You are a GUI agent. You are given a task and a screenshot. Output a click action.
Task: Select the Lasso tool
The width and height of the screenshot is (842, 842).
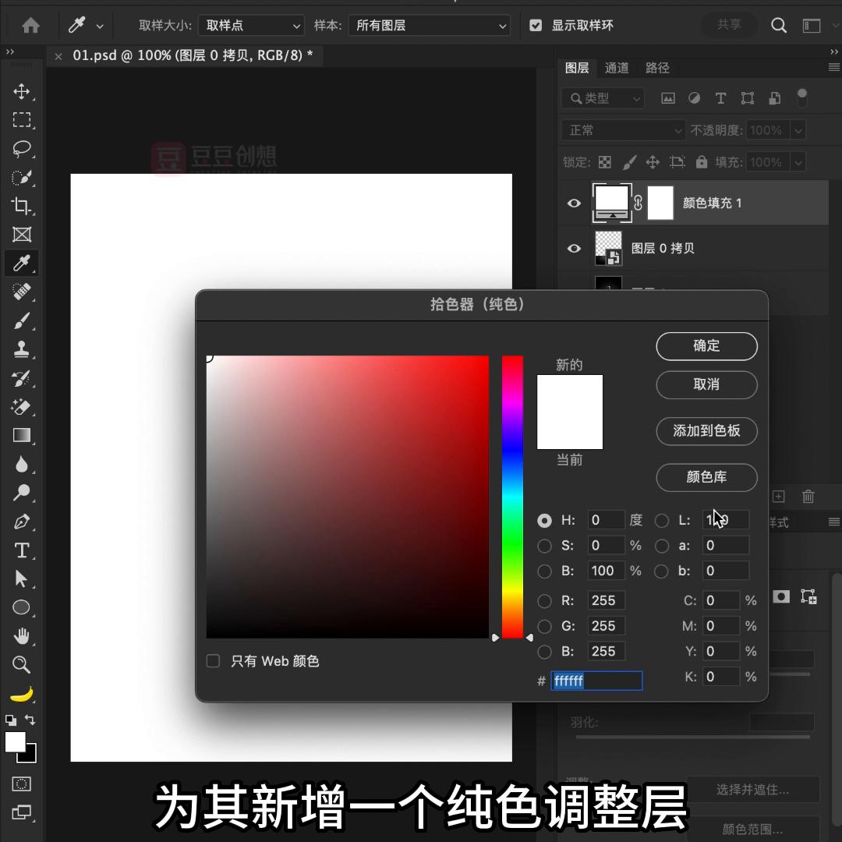(22, 149)
